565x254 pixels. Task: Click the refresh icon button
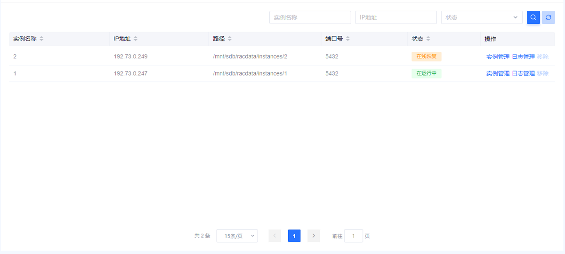548,17
